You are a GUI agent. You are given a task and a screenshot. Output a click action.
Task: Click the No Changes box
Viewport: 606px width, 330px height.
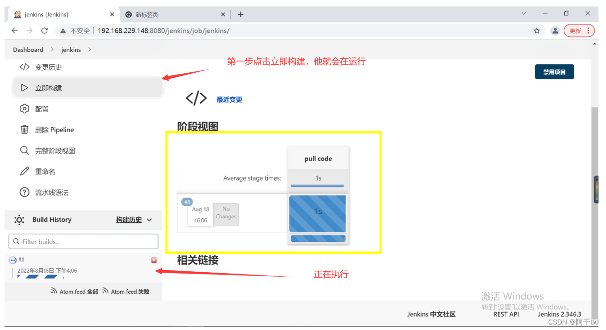226,215
